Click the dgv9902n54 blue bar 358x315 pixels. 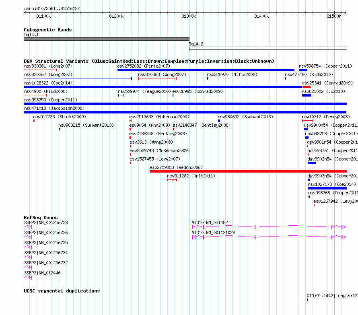coord(312,163)
